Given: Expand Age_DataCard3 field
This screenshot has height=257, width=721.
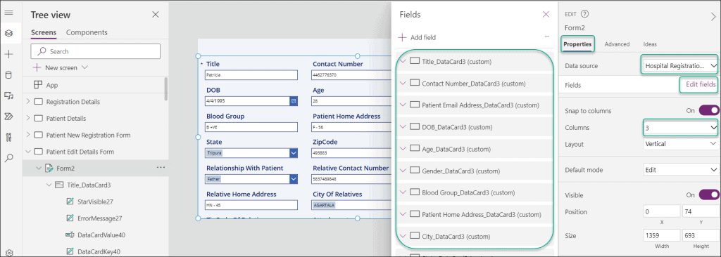Looking at the screenshot, I should (403, 149).
